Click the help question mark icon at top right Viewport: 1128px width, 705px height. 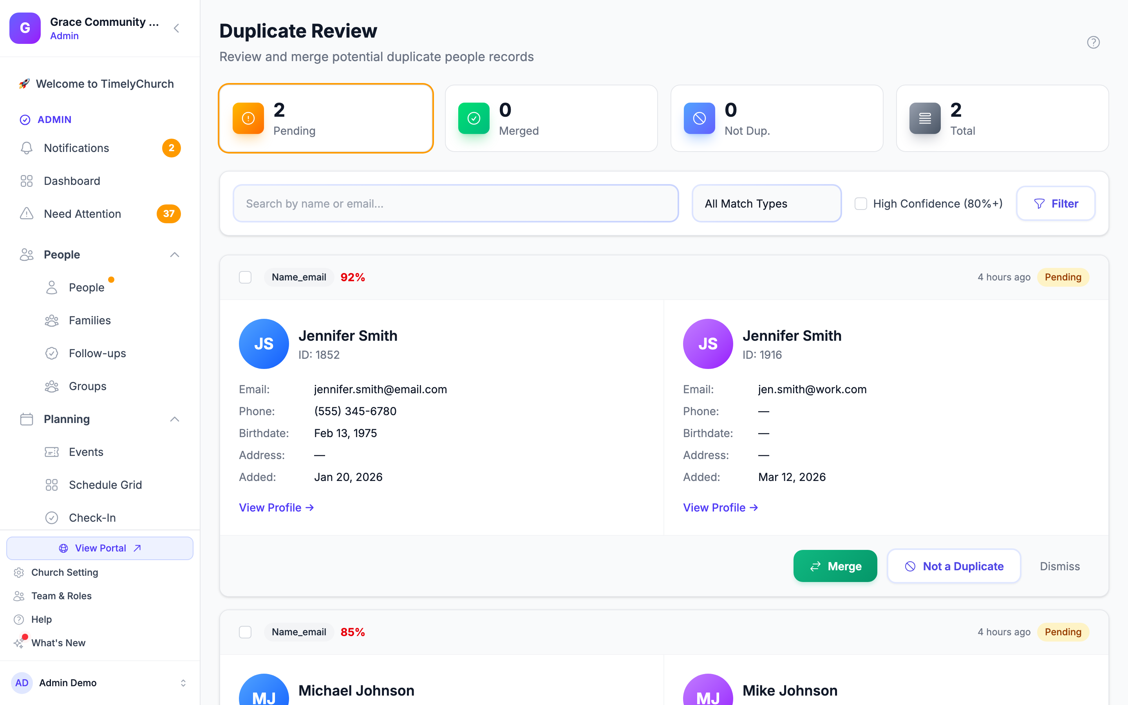(x=1093, y=42)
